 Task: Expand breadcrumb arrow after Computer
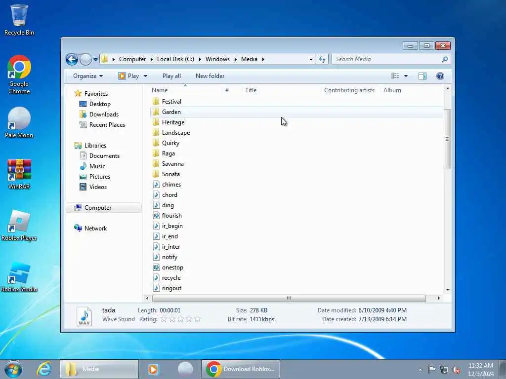152,59
